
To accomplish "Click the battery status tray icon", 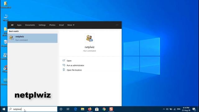I will coord(171,109).
